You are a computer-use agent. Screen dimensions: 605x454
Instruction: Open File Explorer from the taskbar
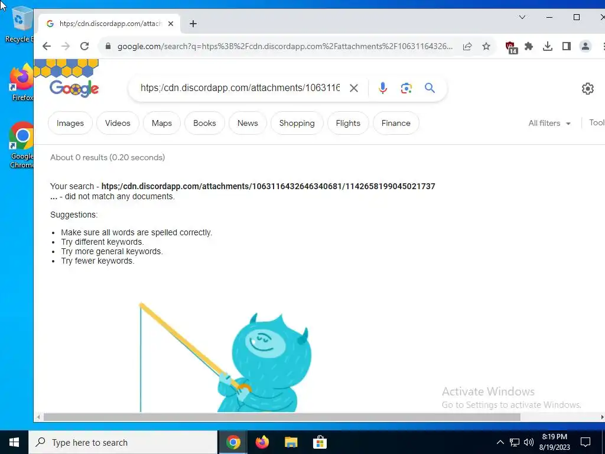[291, 442]
